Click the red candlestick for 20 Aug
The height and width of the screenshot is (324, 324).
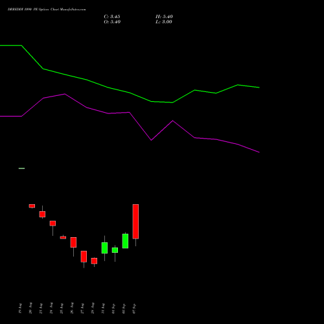click(x=32, y=206)
